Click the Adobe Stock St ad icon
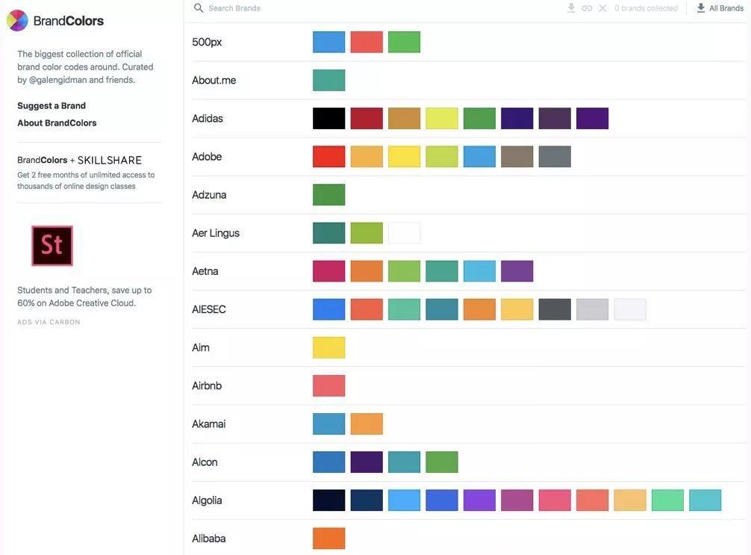This screenshot has width=751, height=555. click(52, 246)
